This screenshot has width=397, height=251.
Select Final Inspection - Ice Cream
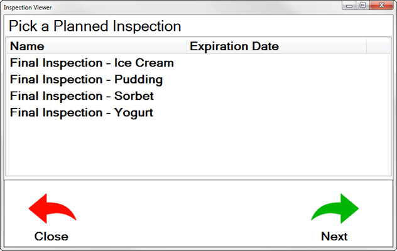point(92,63)
